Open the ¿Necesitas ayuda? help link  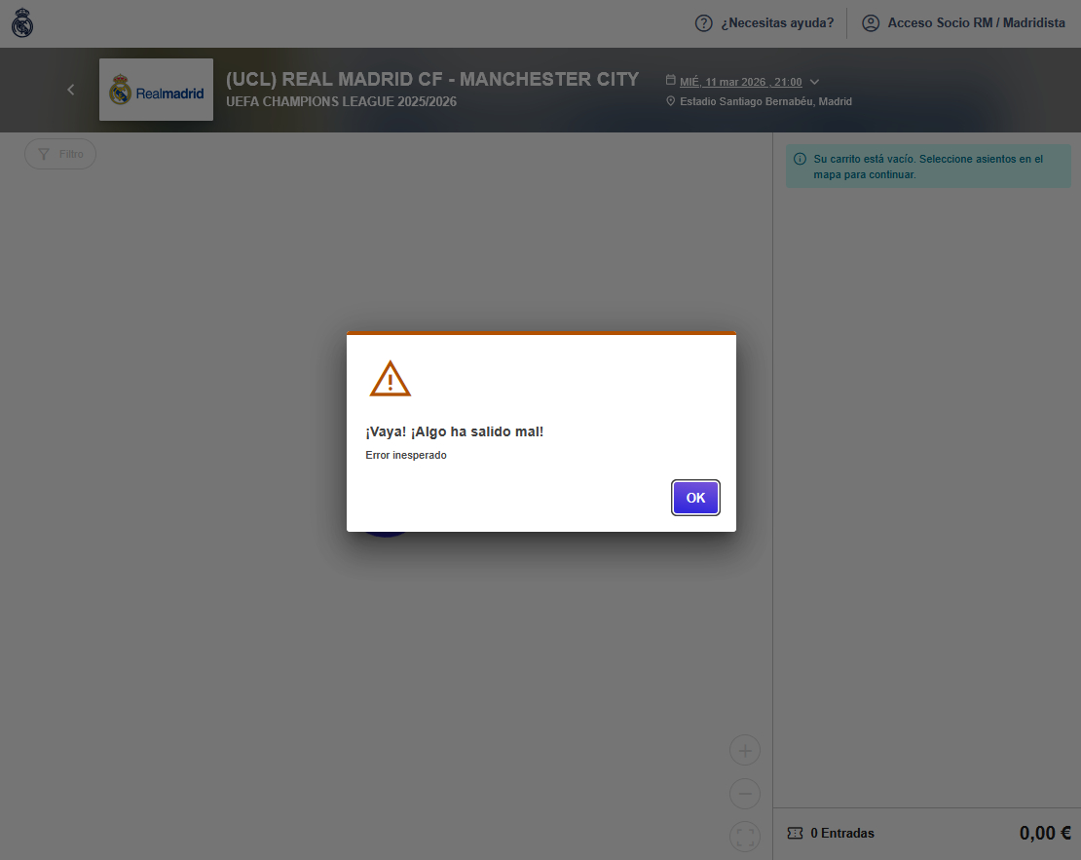pos(776,23)
